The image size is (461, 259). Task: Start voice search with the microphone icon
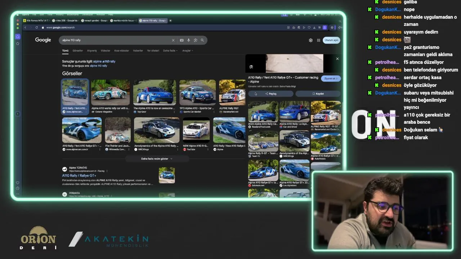[188, 40]
